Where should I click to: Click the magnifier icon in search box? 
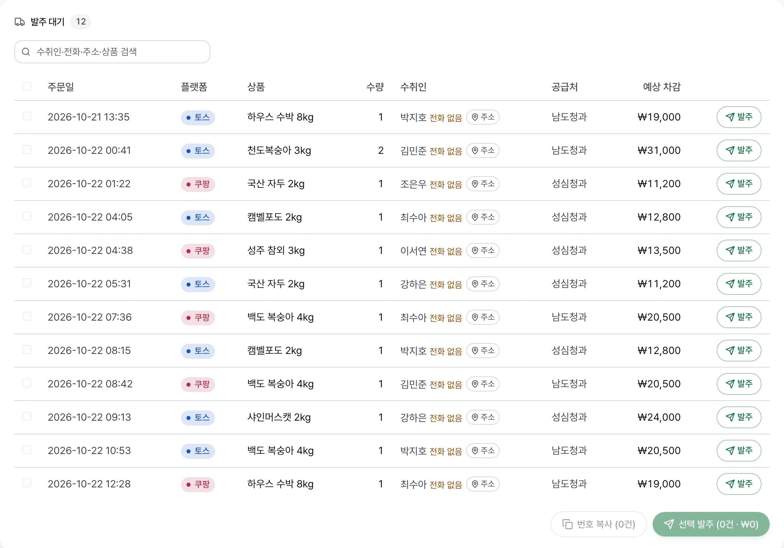[26, 52]
